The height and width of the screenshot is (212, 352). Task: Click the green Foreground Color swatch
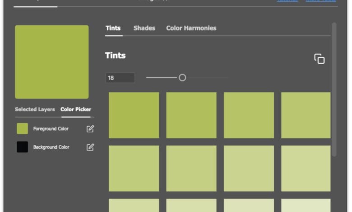tap(23, 129)
